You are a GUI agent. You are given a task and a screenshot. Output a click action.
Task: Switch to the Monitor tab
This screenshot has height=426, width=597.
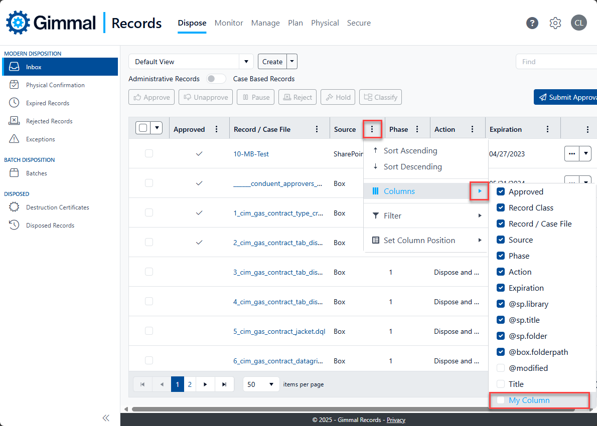(229, 23)
